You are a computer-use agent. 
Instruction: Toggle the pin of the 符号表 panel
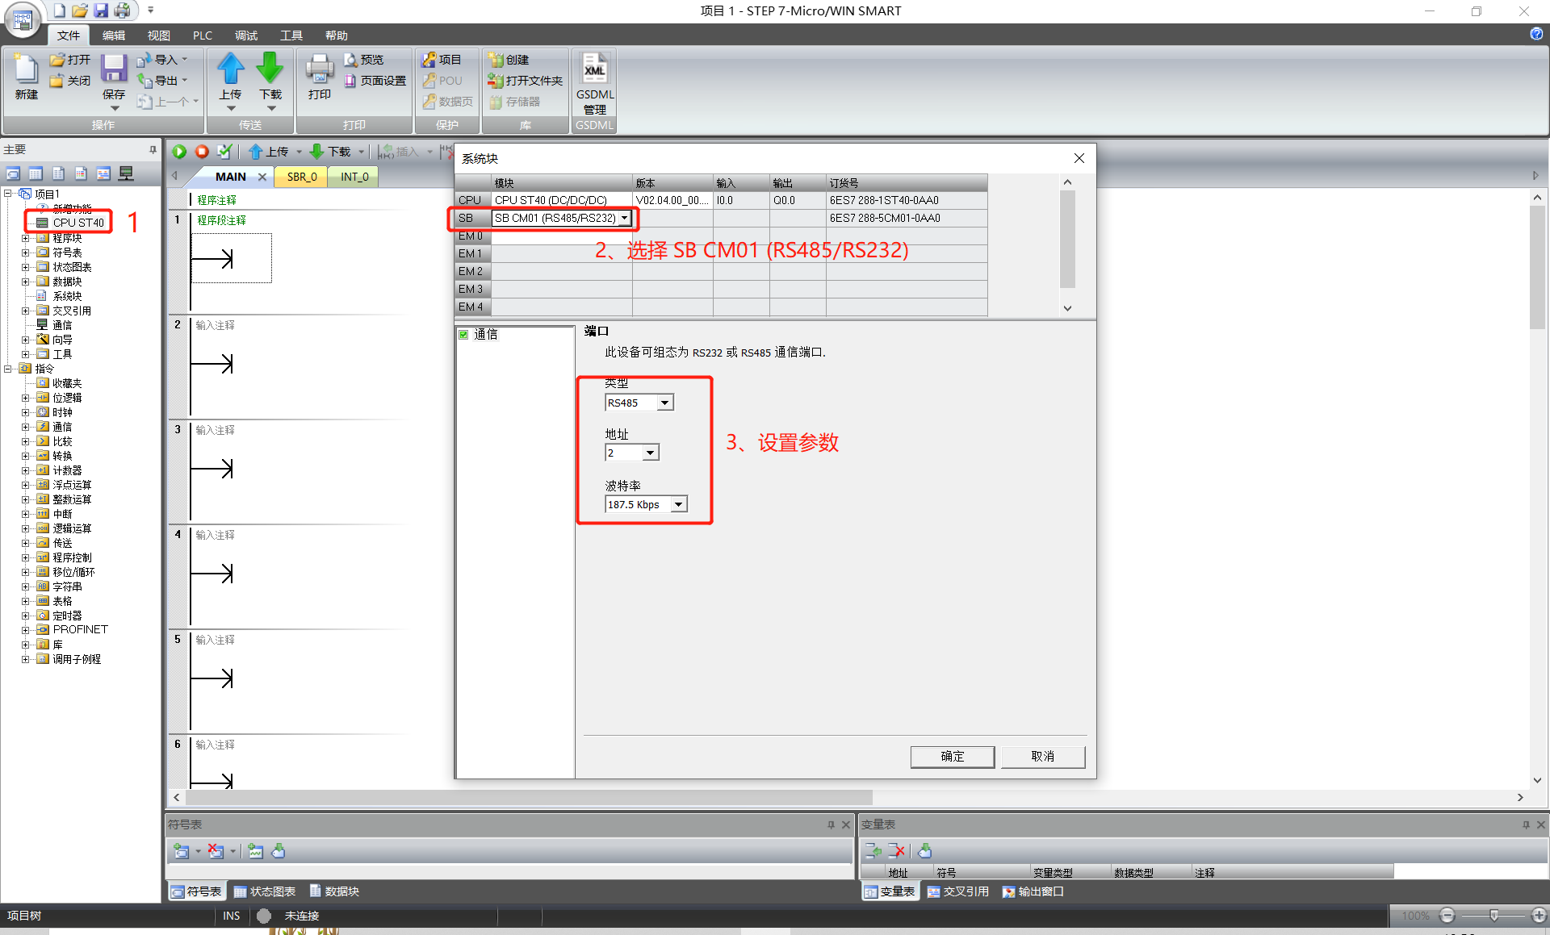[x=831, y=824]
